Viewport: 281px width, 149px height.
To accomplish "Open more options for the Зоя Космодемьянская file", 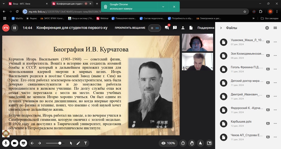I will (275, 56).
